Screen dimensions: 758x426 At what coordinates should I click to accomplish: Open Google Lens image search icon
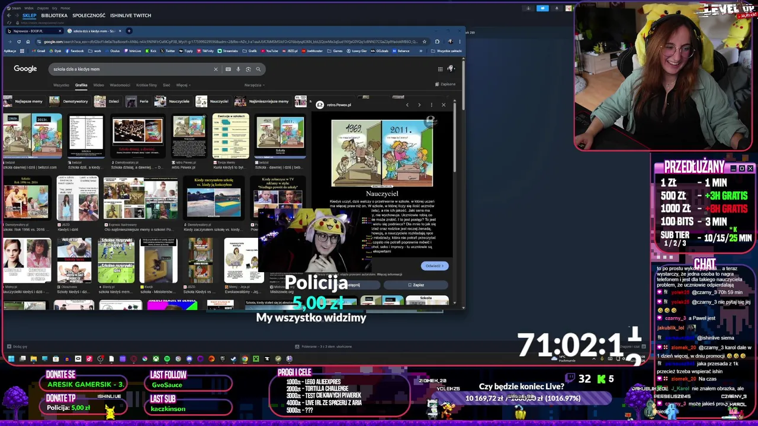coord(248,69)
